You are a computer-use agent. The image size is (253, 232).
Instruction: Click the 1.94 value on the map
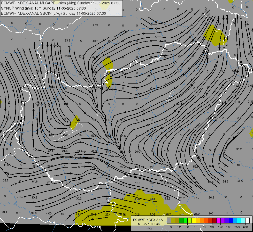[80, 135]
